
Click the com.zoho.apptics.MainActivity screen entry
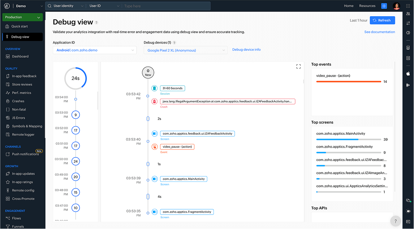tap(184, 179)
